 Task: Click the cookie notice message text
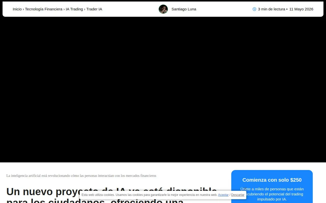click(x=149, y=195)
